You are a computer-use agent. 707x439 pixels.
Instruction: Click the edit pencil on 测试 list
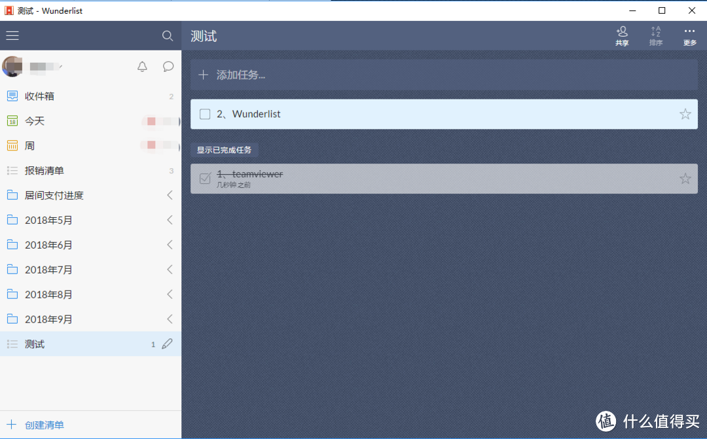click(167, 344)
